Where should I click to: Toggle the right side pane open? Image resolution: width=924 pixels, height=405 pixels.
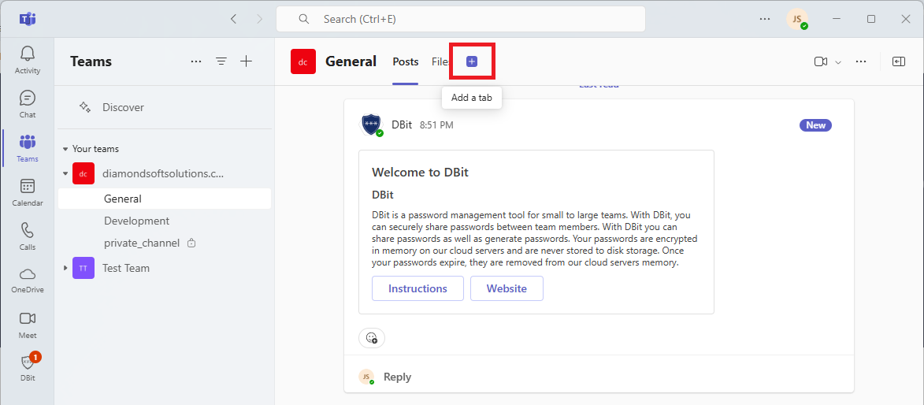pos(899,61)
